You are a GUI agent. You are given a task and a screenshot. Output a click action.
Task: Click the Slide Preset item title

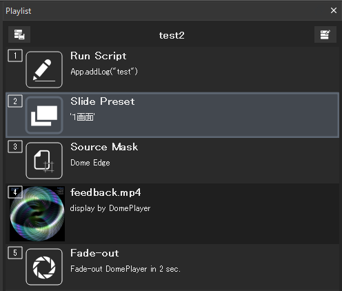[103, 101]
